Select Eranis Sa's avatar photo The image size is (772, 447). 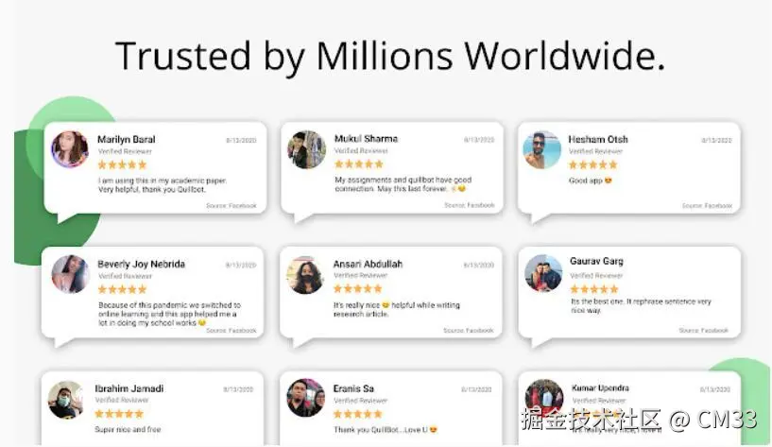click(x=306, y=398)
